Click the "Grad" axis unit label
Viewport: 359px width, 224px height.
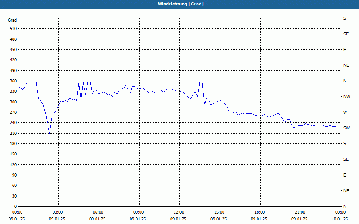pos(12,20)
